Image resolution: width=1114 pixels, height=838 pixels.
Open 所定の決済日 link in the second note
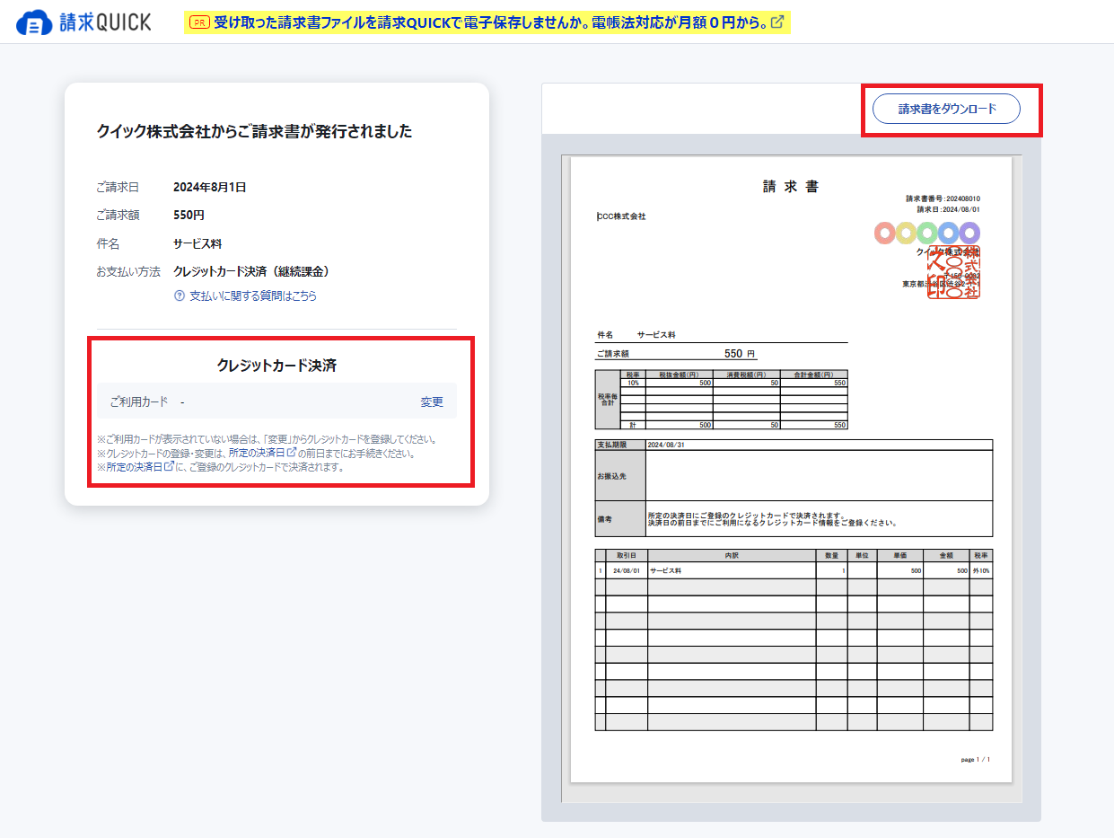point(257,454)
